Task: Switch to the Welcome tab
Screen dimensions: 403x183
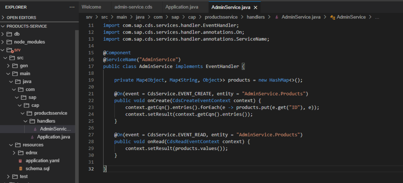Action: click(x=91, y=7)
